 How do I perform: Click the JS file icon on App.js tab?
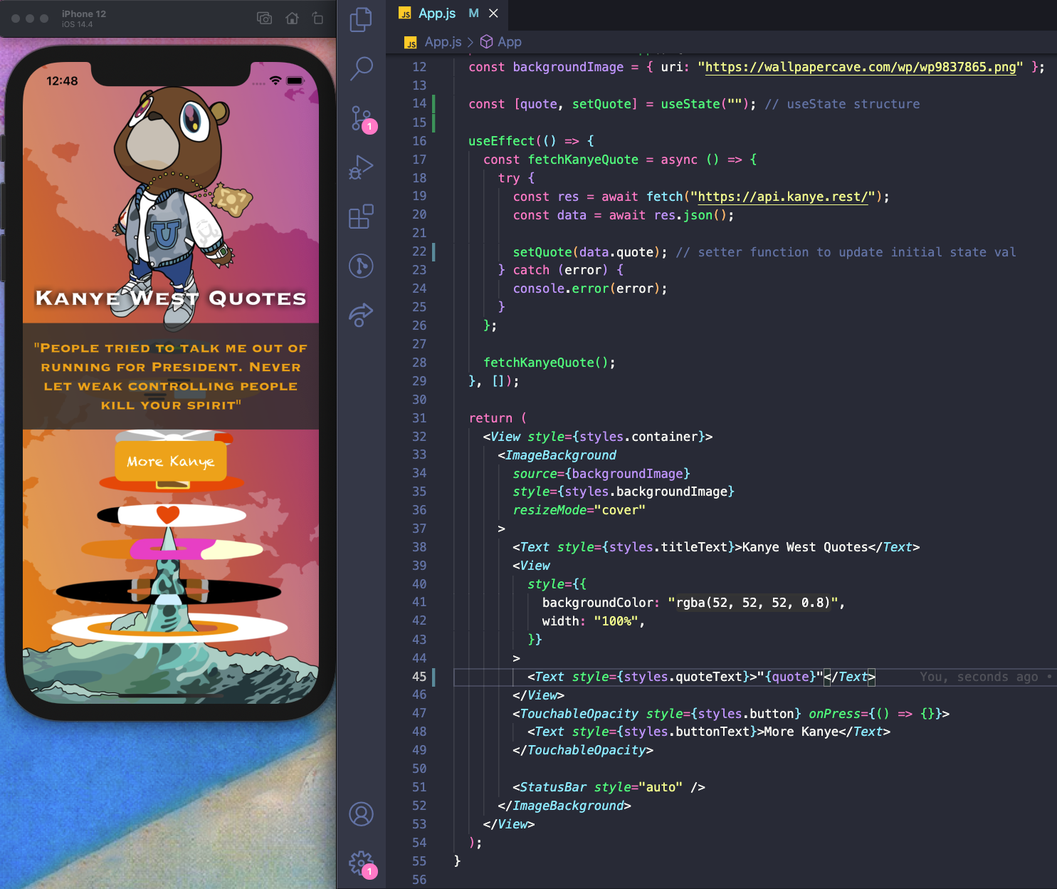point(405,14)
